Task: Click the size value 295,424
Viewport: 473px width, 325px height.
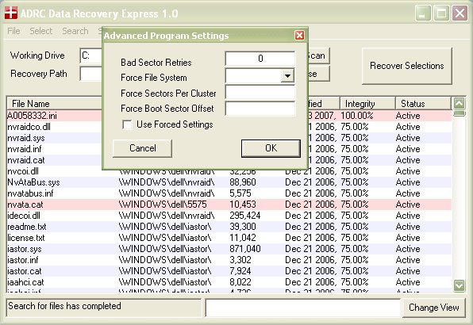Action: pos(245,216)
